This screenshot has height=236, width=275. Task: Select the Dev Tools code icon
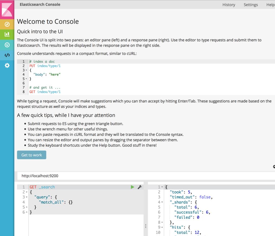pyautogui.click(x=7, y=55)
